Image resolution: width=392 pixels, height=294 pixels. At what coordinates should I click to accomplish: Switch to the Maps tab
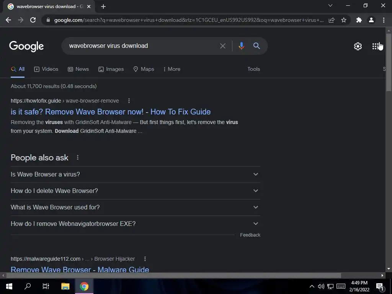(144, 69)
